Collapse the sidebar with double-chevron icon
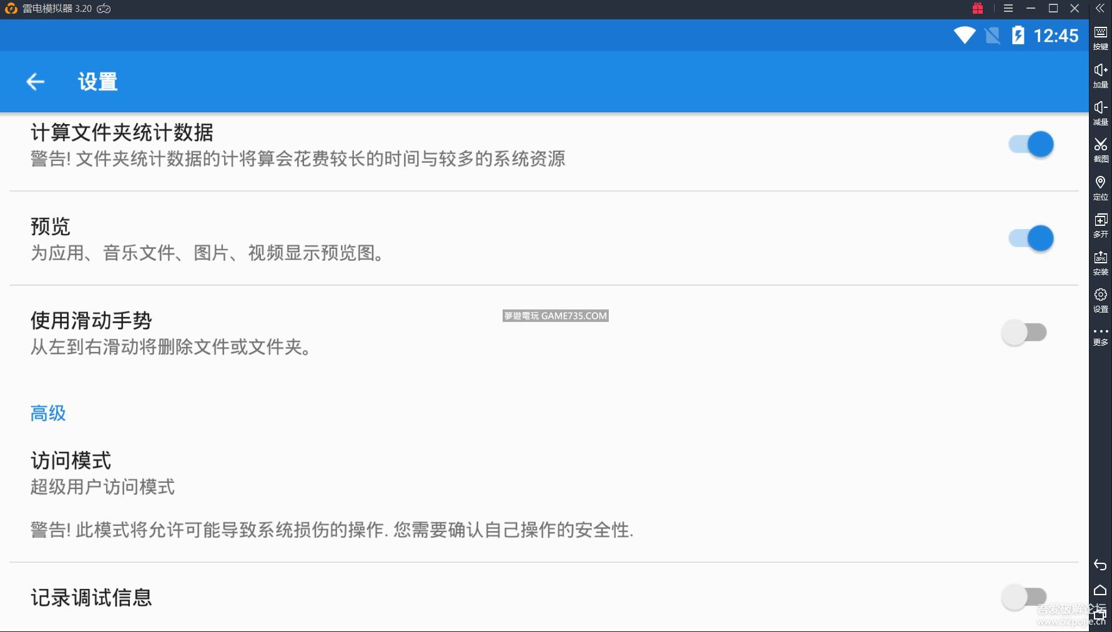The height and width of the screenshot is (632, 1112). 1100,8
